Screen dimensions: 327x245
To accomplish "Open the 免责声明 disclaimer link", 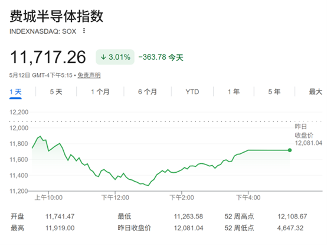I will 89,75.
